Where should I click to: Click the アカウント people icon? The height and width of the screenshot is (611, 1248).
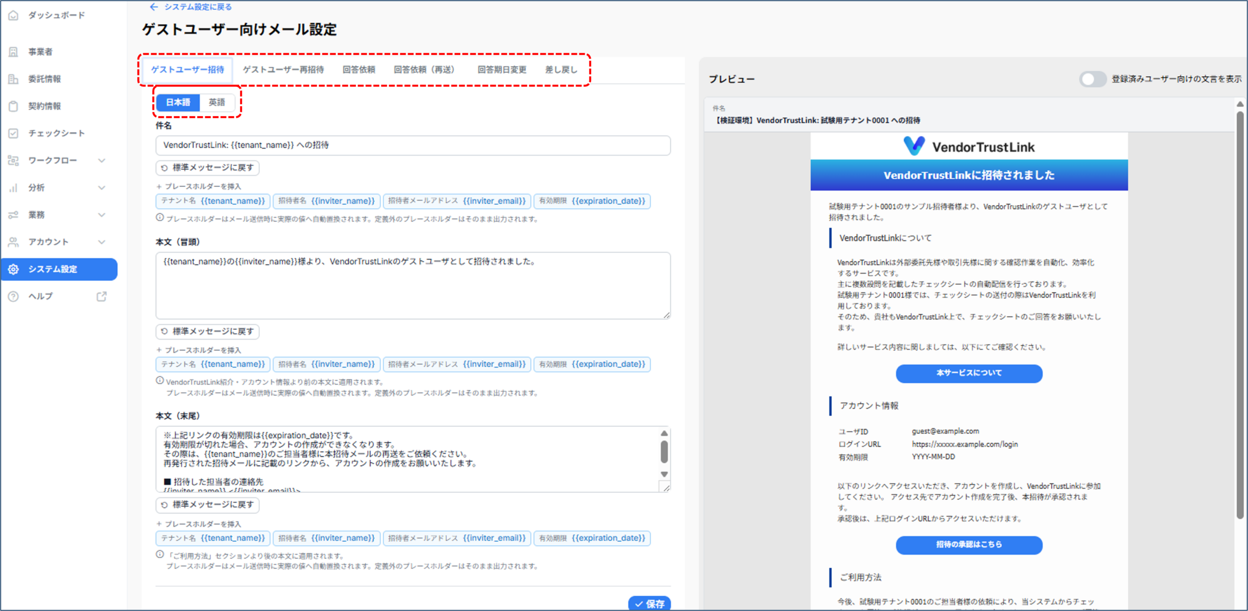coord(14,242)
